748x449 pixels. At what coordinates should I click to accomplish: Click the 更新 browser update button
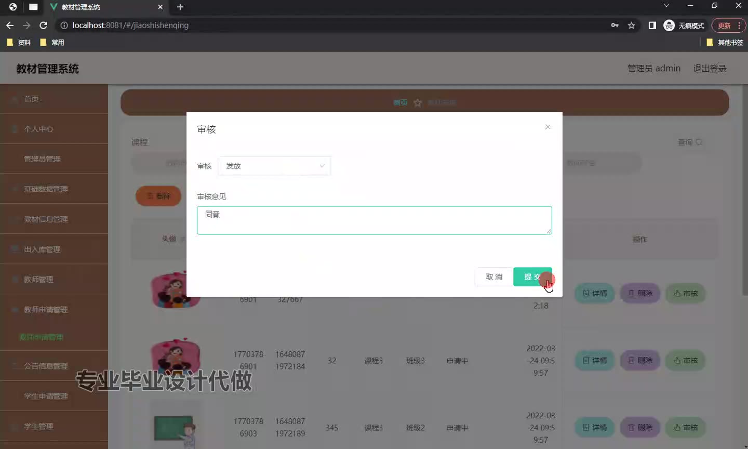click(x=728, y=25)
